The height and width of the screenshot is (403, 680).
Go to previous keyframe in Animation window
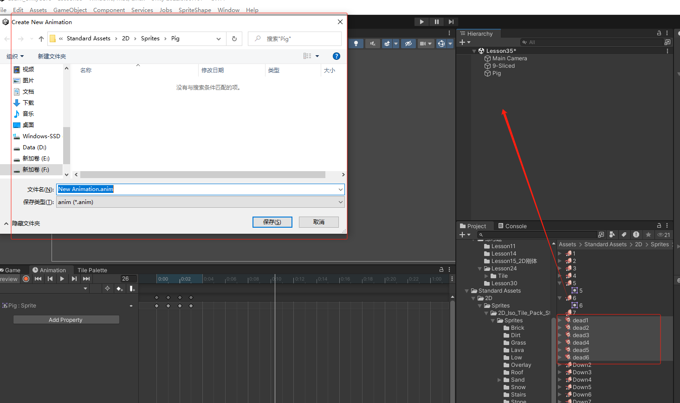point(50,279)
